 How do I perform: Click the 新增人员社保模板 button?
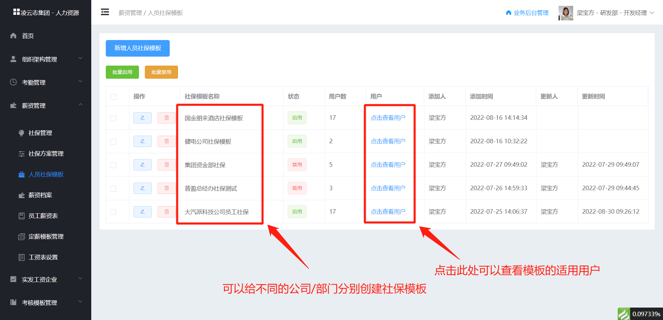click(138, 48)
